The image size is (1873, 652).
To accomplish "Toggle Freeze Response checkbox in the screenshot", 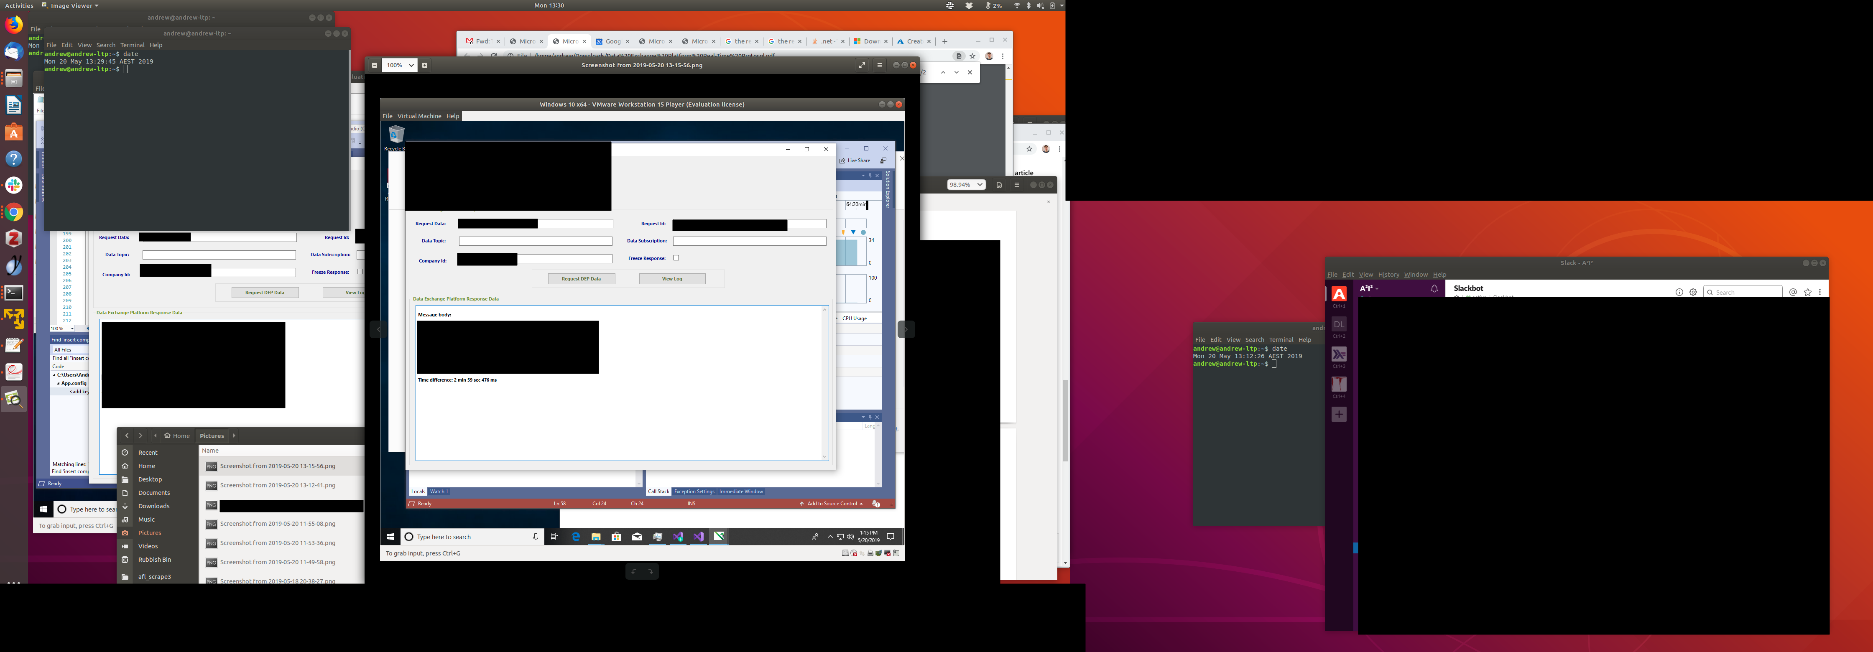I will pos(676,258).
